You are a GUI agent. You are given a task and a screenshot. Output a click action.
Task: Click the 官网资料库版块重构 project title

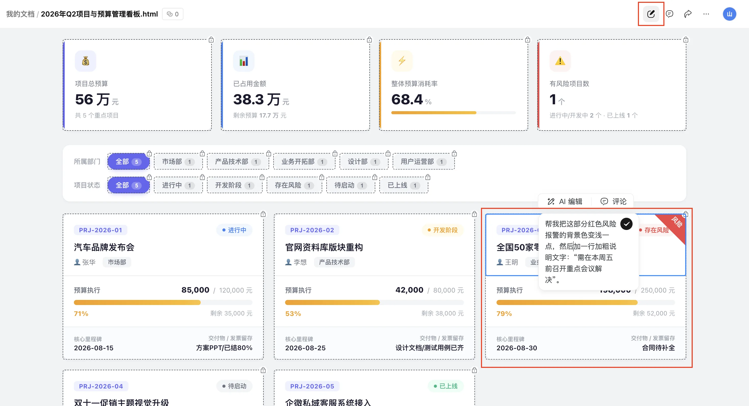(x=324, y=247)
